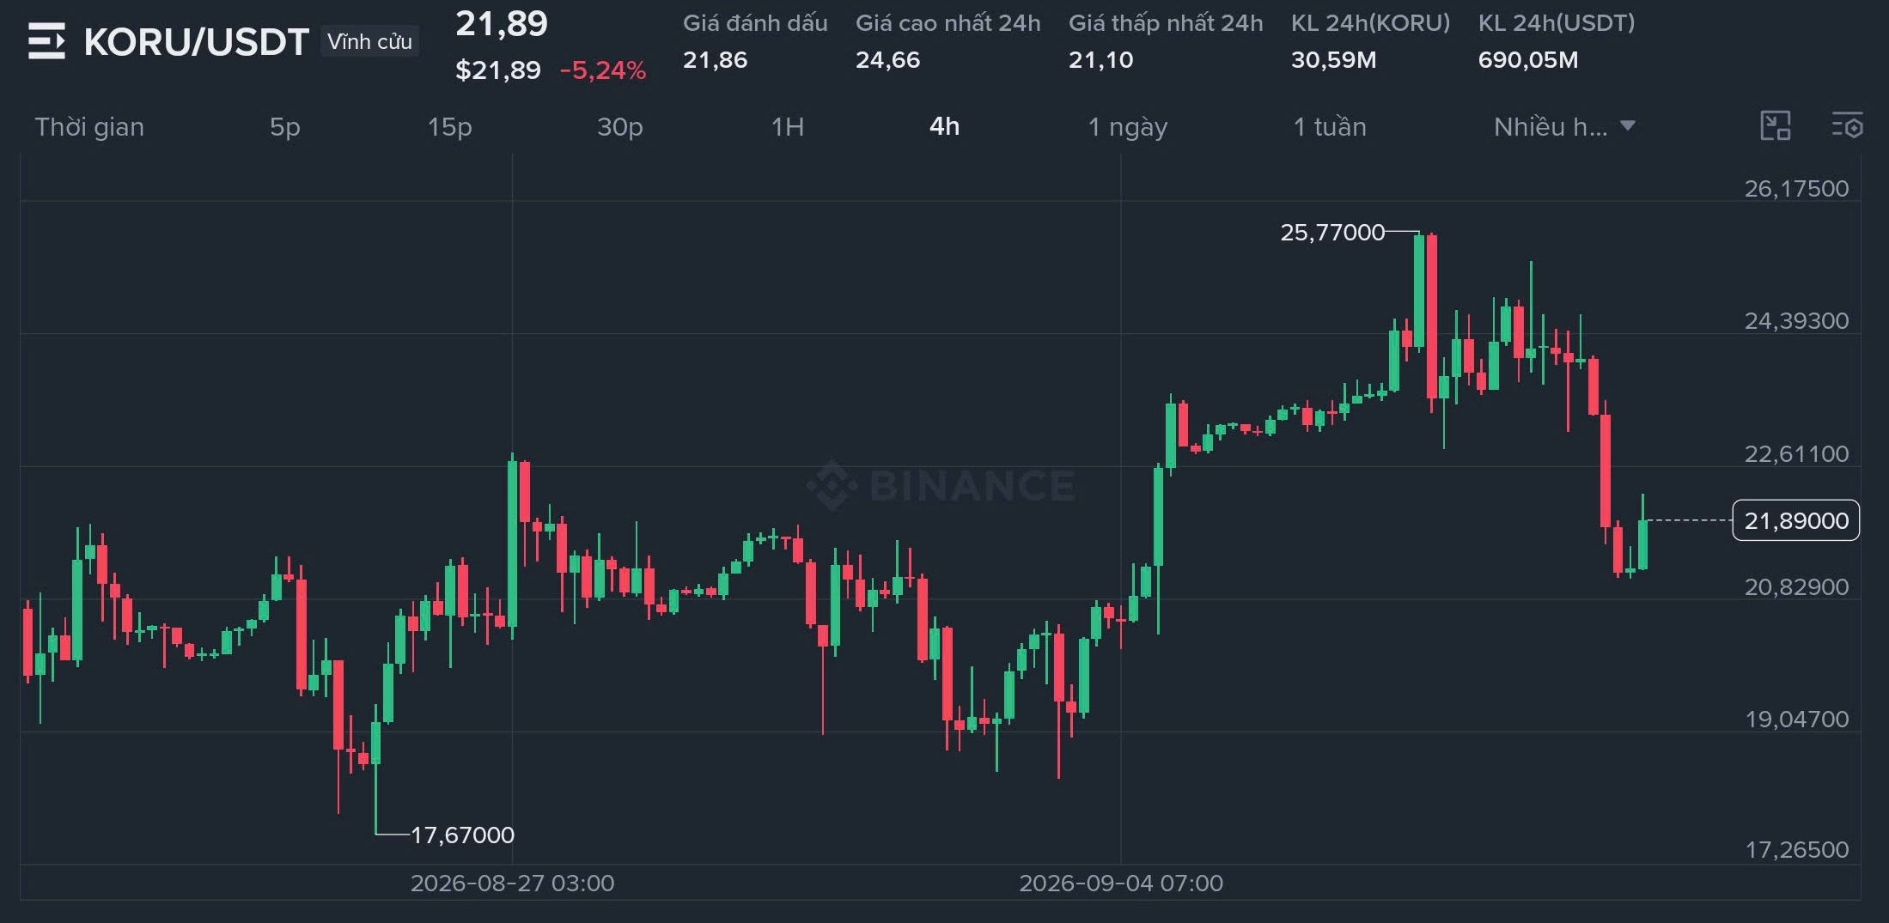Open the chart indicator settings icon
The height and width of the screenshot is (923, 1889).
coord(1847,126)
